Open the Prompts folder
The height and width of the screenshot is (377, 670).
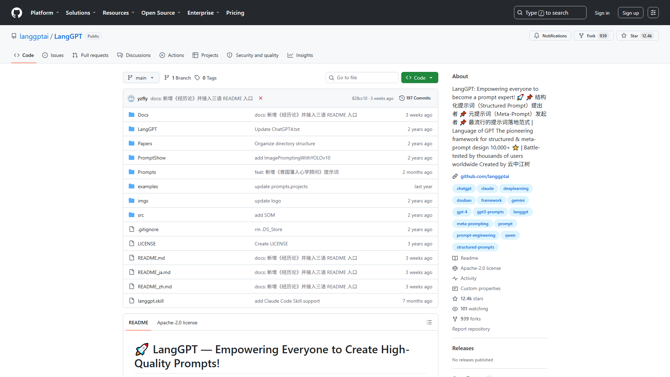coord(147,172)
